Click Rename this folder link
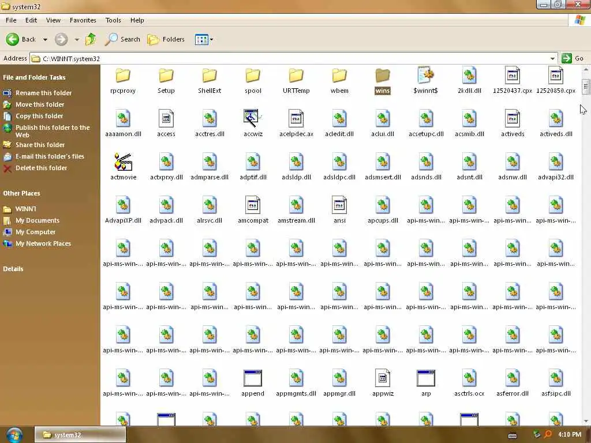 (43, 93)
